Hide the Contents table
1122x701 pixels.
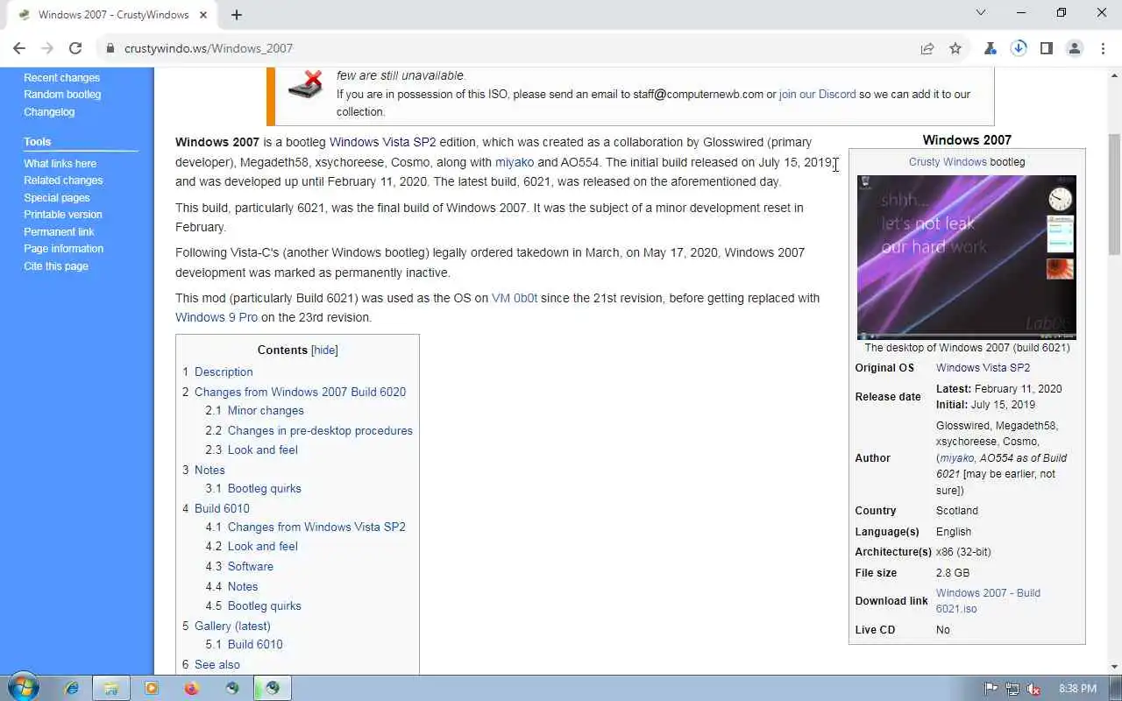(x=324, y=350)
